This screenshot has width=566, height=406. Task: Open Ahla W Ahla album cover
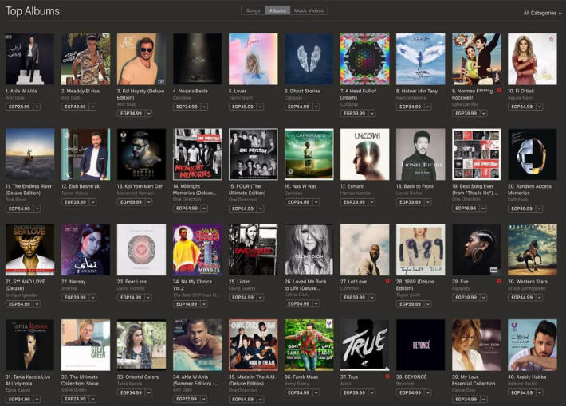click(30, 59)
